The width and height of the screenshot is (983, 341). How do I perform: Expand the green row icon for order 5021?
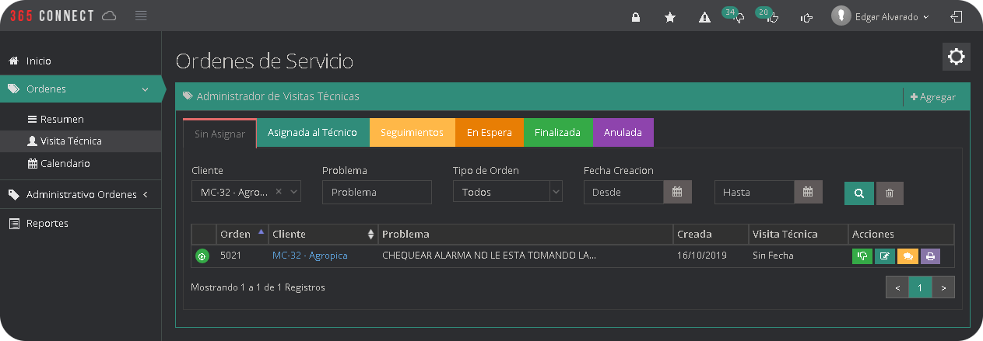[x=202, y=256]
